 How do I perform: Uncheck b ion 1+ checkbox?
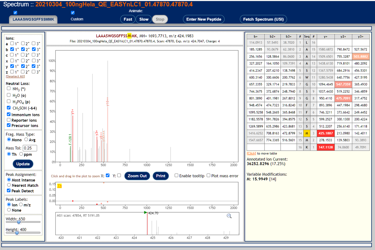(x=12, y=49)
